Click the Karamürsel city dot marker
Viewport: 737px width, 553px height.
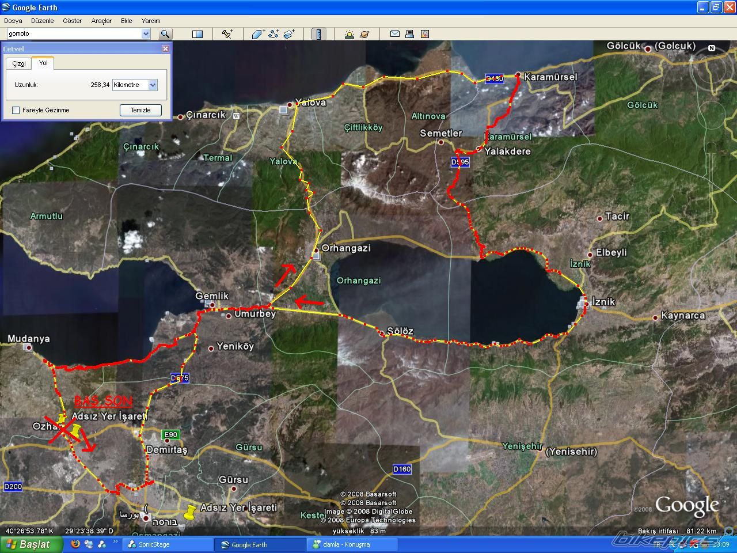pyautogui.click(x=518, y=75)
